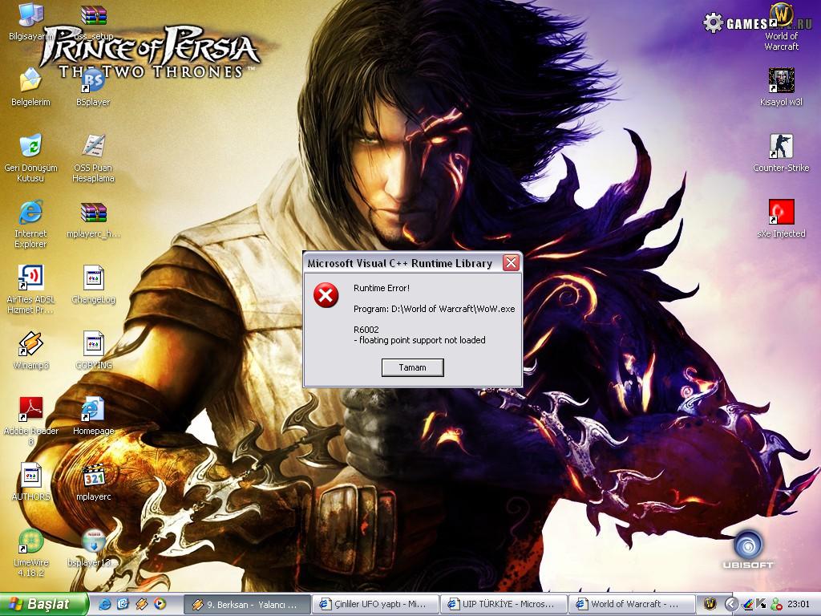The width and height of the screenshot is (821, 616).
Task: Select the AirTies ADSL desktop shortcut
Action: [30, 279]
